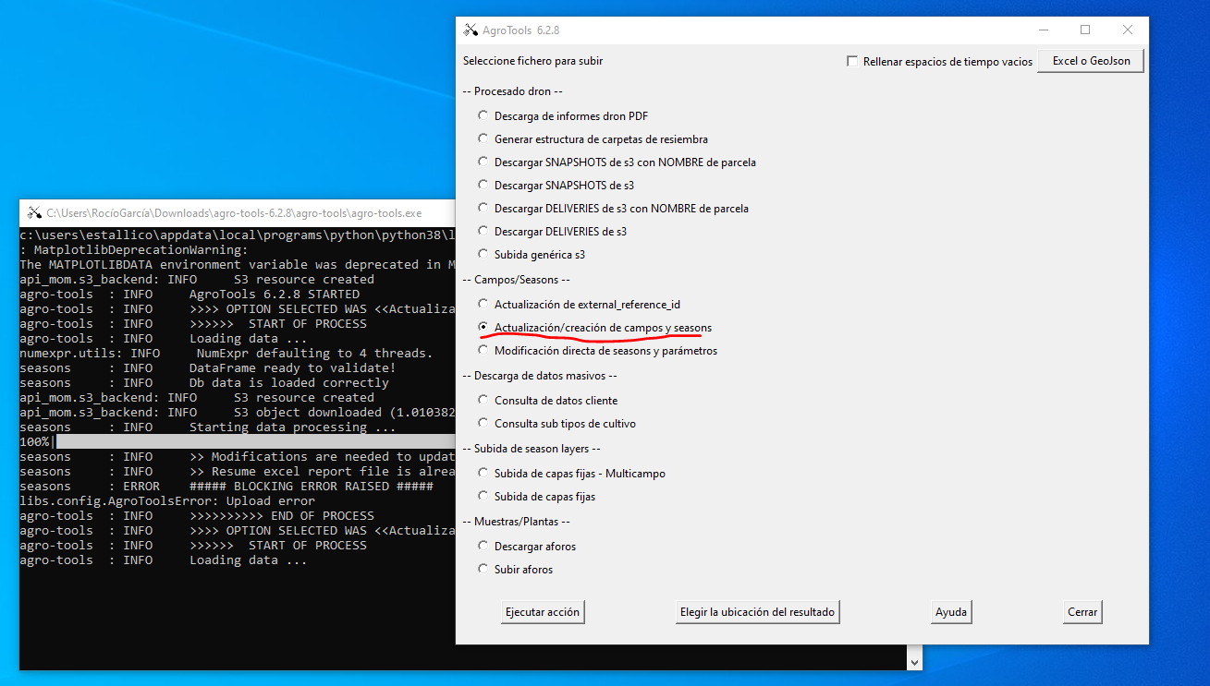Image resolution: width=1210 pixels, height=686 pixels.
Task: Click the Cerrar button
Action: (x=1082, y=612)
